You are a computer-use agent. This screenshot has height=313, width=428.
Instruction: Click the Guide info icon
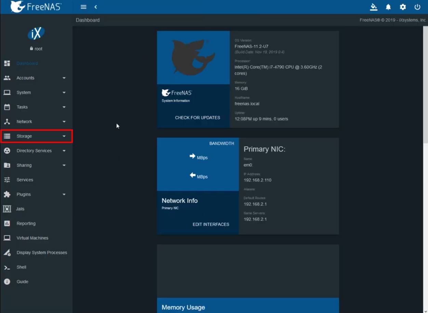point(7,282)
